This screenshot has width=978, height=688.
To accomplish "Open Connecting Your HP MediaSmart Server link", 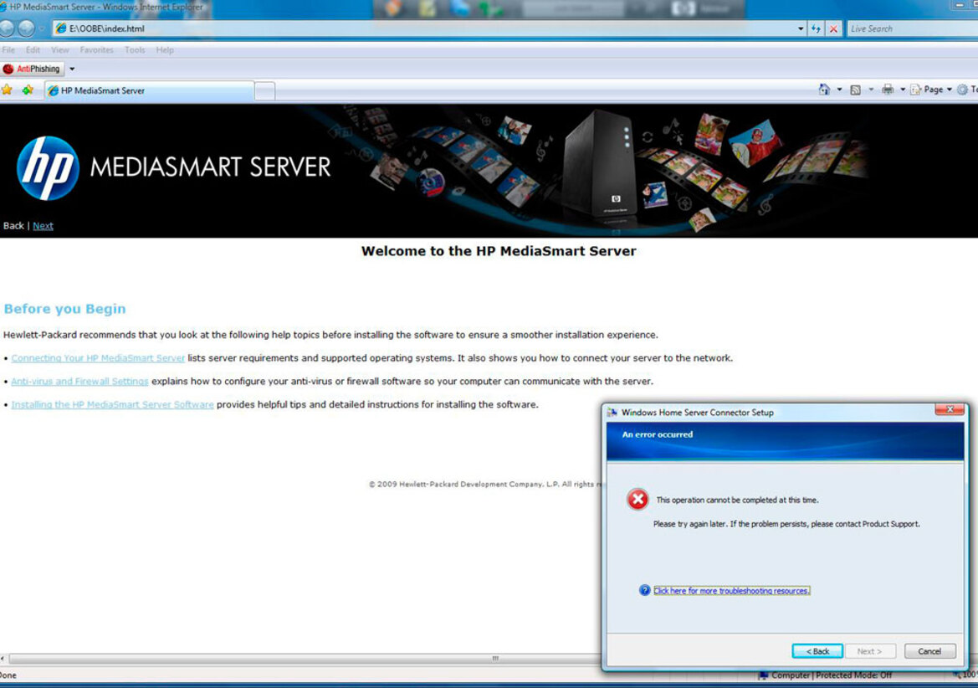I will [98, 358].
